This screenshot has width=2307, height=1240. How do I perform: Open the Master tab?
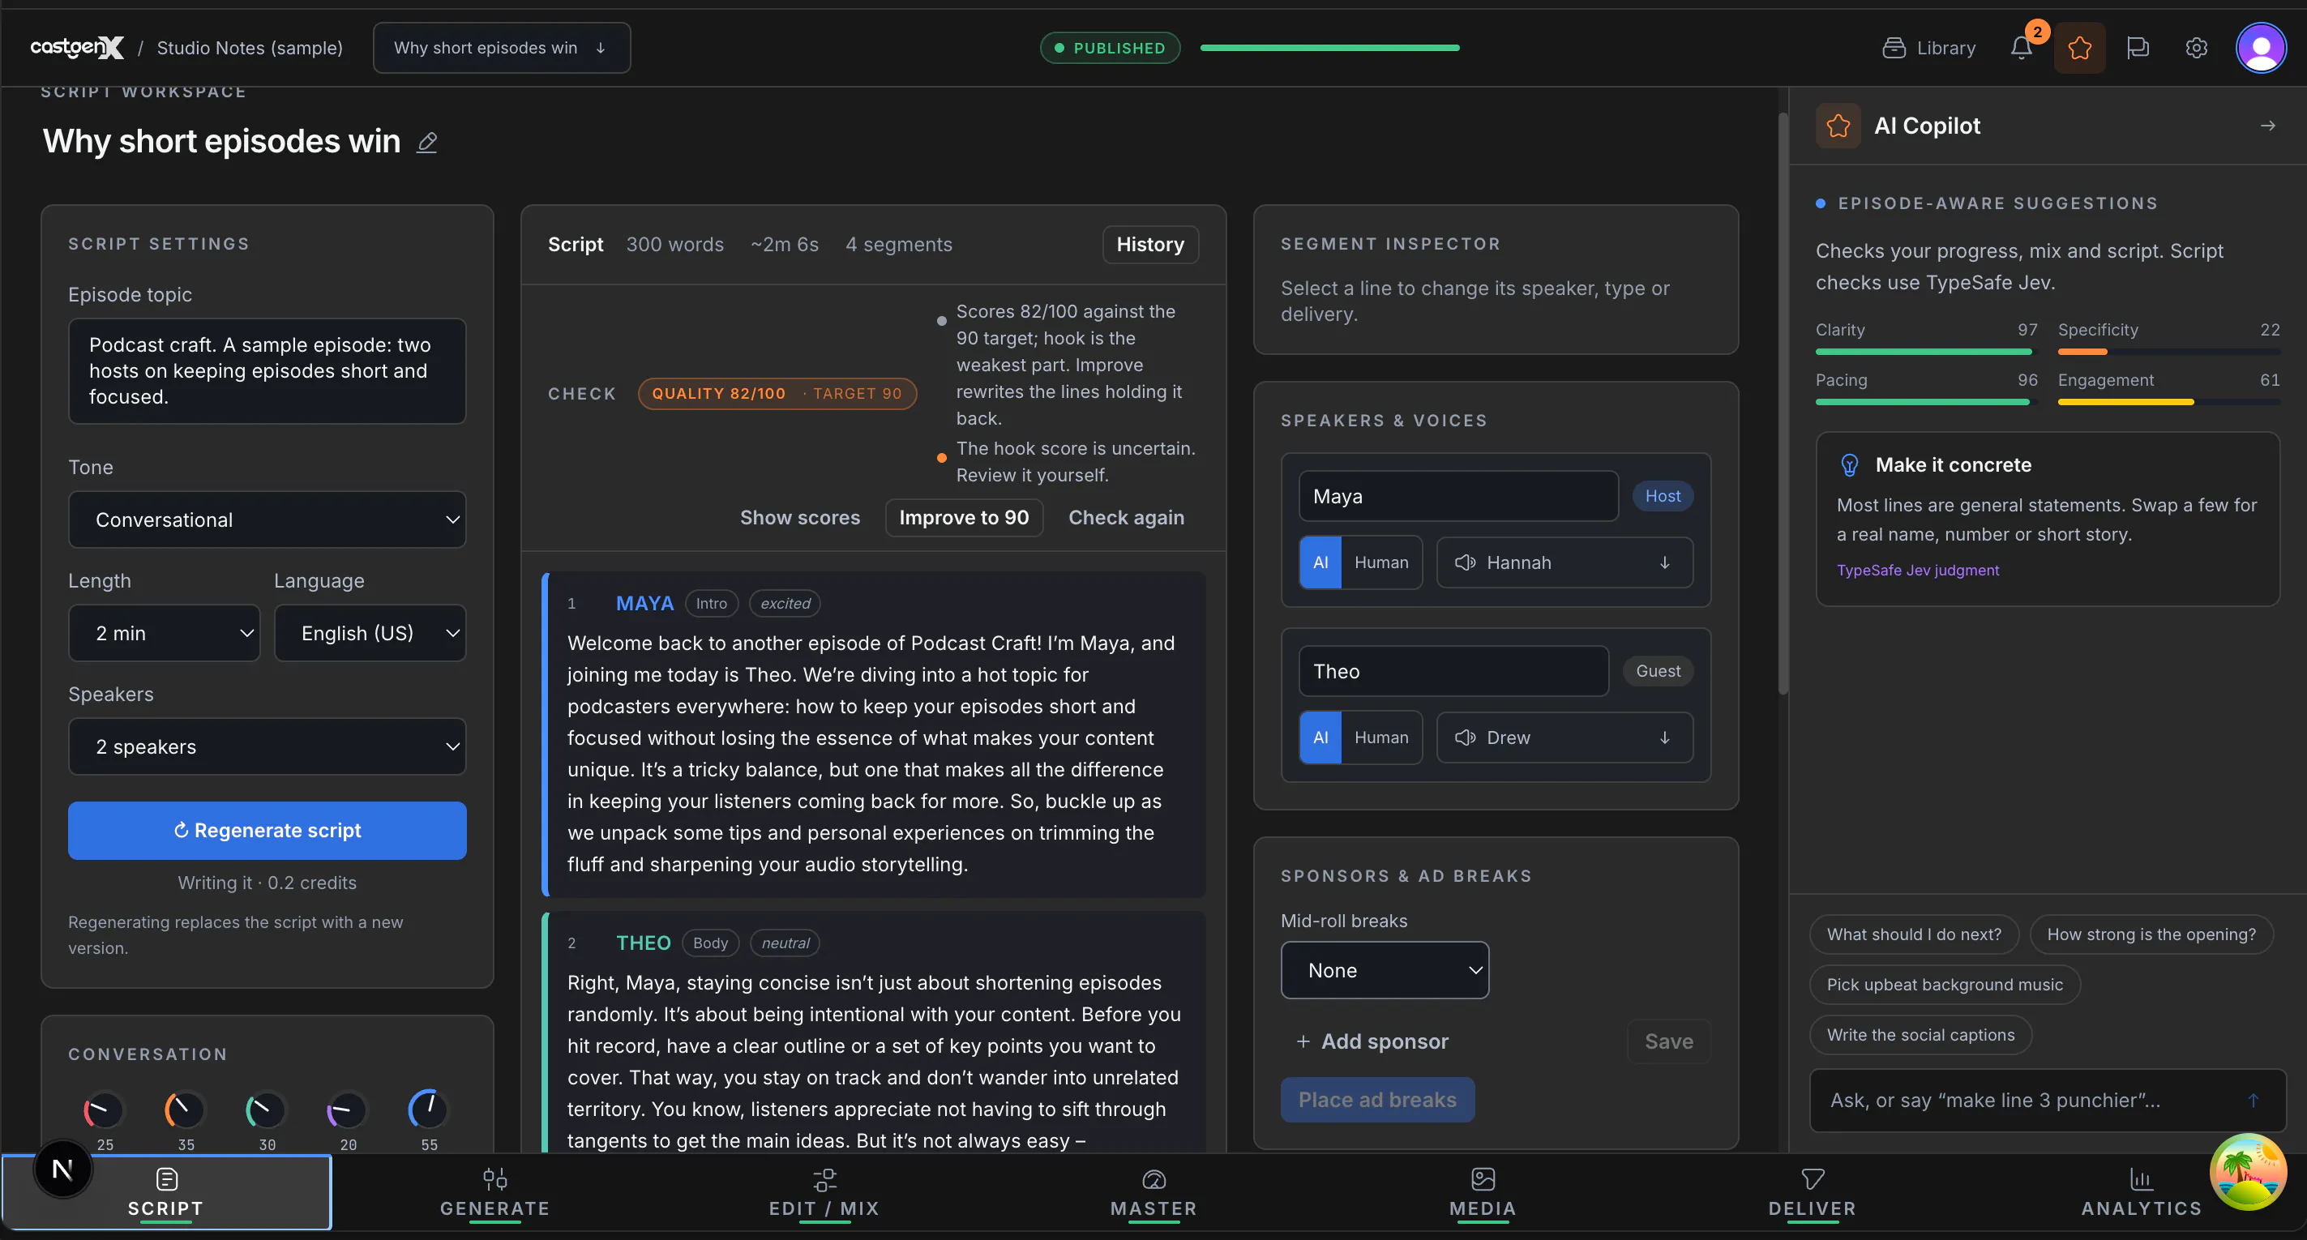pos(1153,1192)
